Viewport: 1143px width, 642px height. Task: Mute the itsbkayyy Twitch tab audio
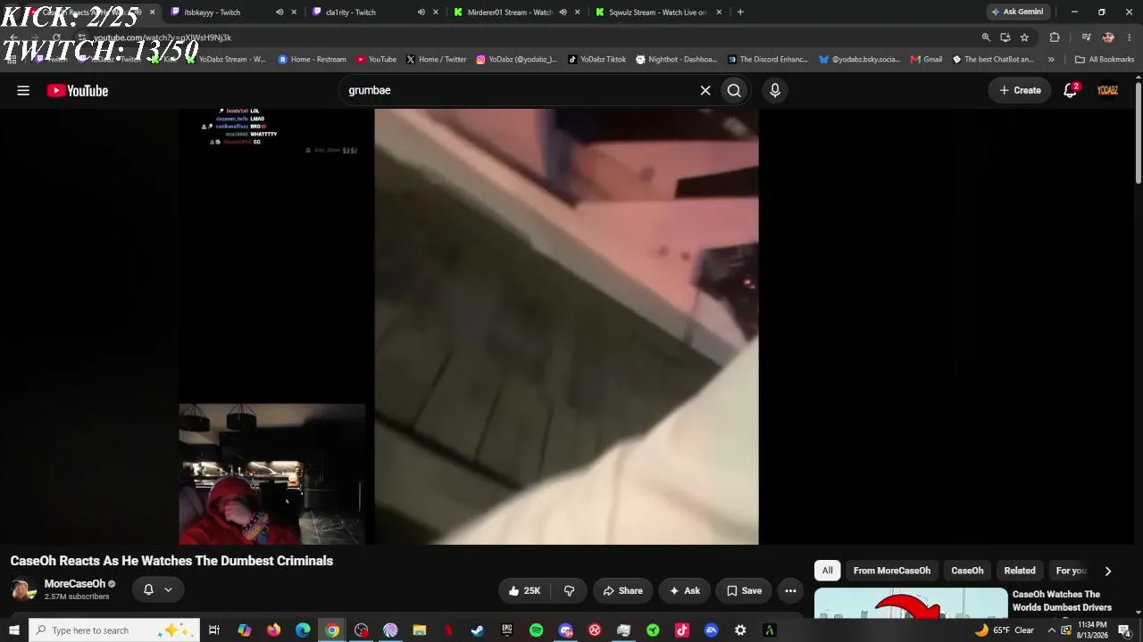click(279, 12)
